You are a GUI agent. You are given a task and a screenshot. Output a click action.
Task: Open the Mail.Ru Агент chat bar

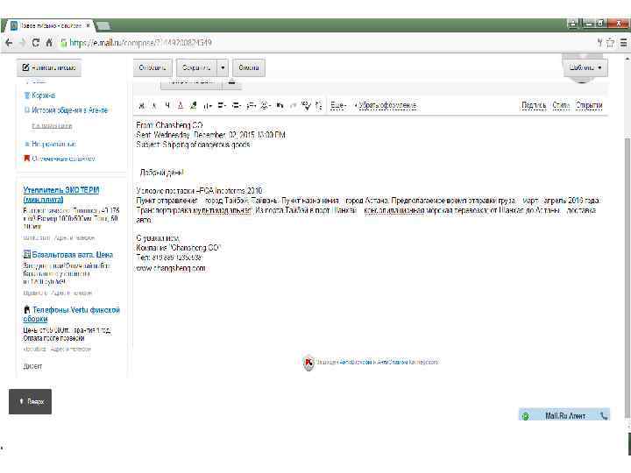pos(564,415)
